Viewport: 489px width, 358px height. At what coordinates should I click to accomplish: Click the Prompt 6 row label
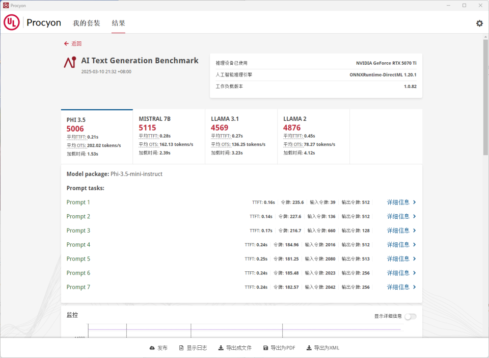point(78,273)
